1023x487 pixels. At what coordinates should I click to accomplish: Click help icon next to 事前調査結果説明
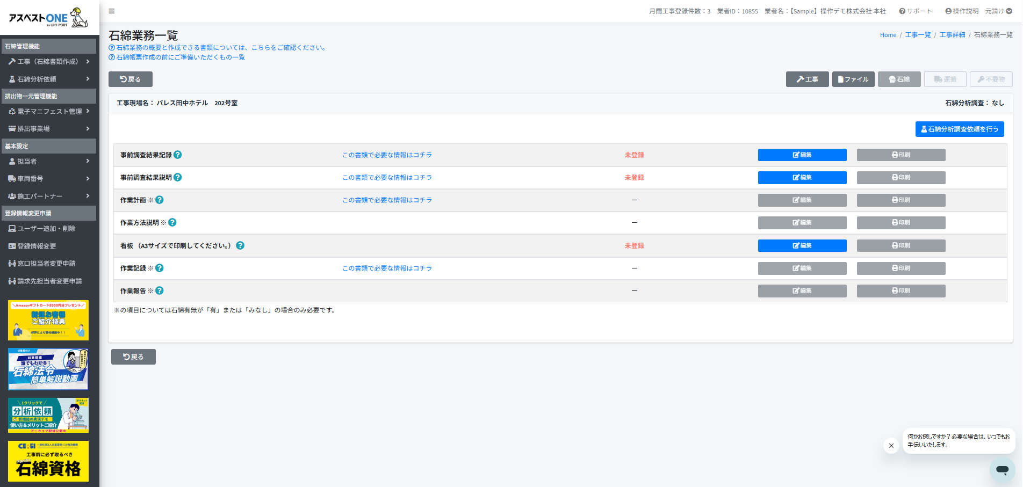[x=178, y=177]
